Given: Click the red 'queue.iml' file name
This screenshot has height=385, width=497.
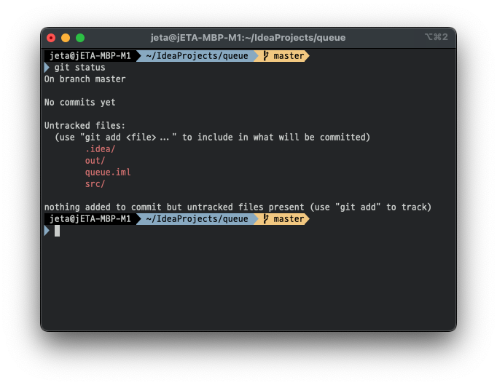Looking at the screenshot, I should click(108, 172).
